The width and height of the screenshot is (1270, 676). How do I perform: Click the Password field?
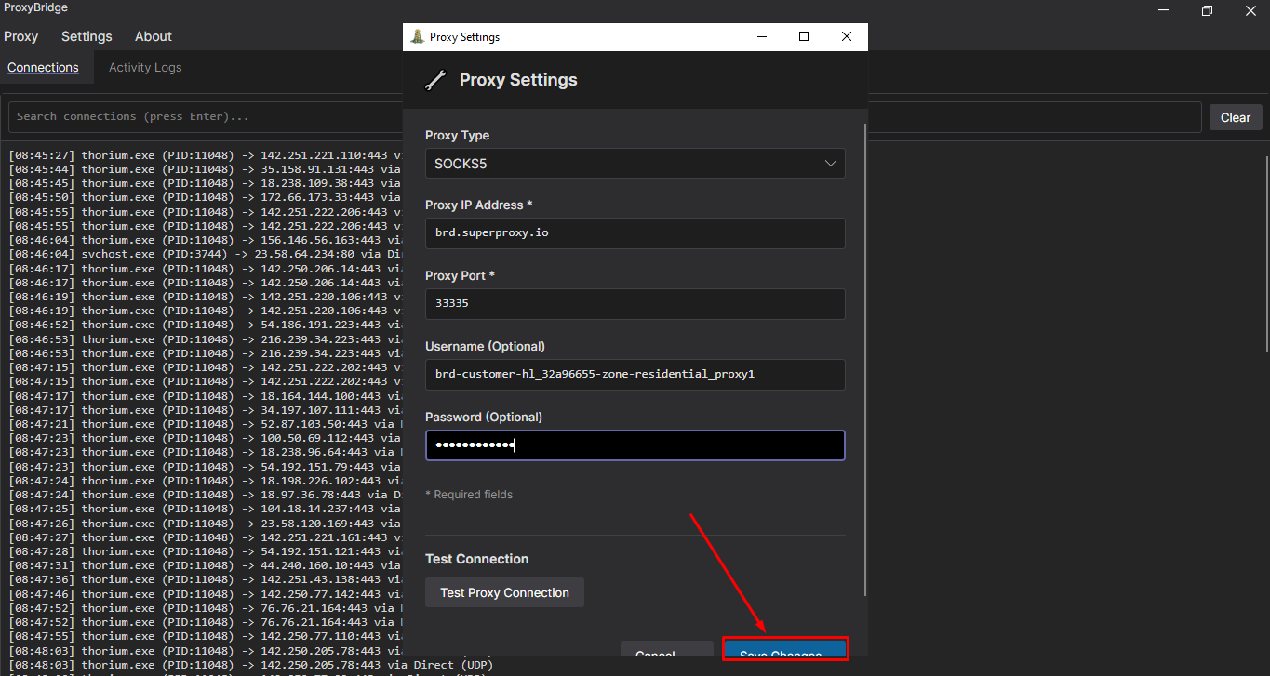point(635,445)
